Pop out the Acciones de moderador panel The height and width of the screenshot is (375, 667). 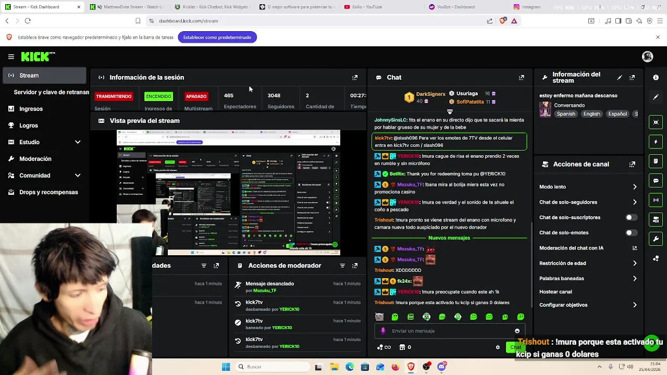355,266
